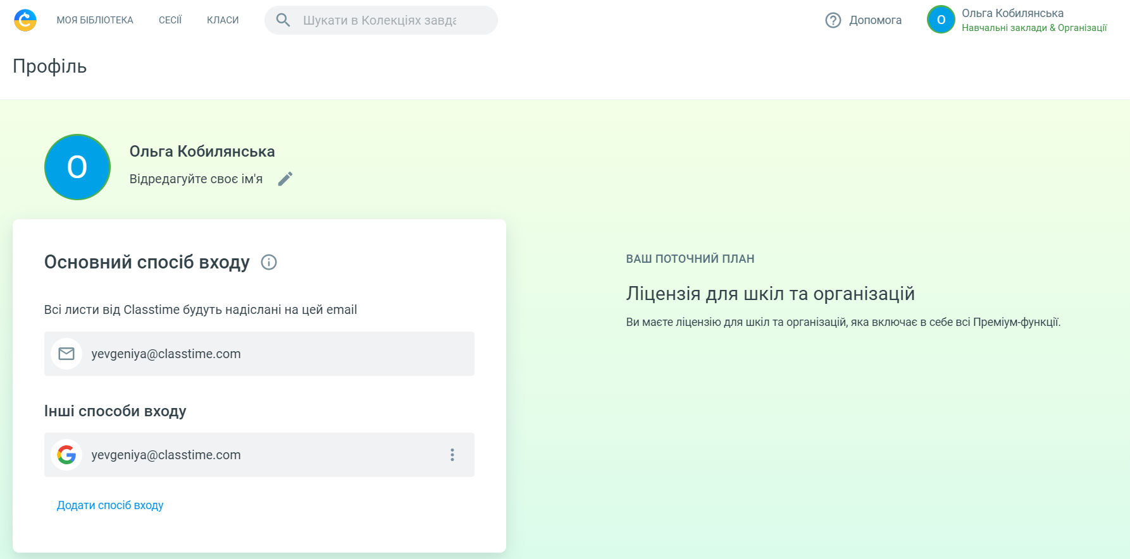Click the Допомога help link

[x=875, y=20]
